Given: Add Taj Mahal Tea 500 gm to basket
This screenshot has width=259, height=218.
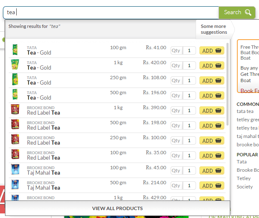Looking at the screenshot, I should 211,185.
